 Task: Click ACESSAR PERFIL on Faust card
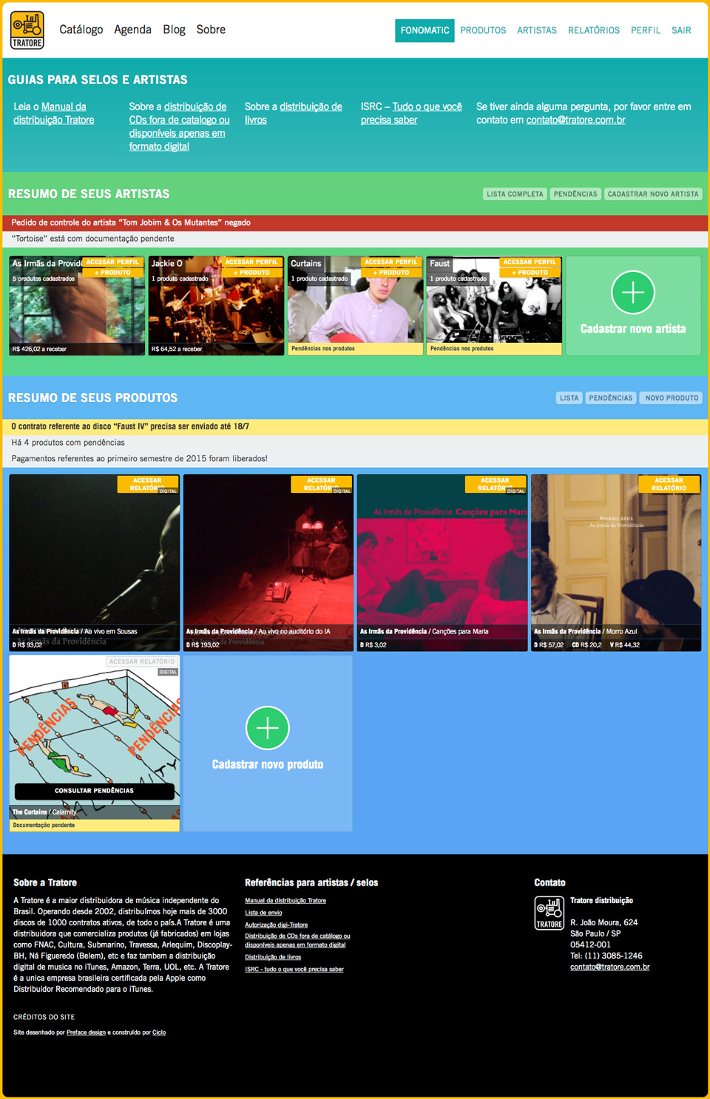pos(530,262)
